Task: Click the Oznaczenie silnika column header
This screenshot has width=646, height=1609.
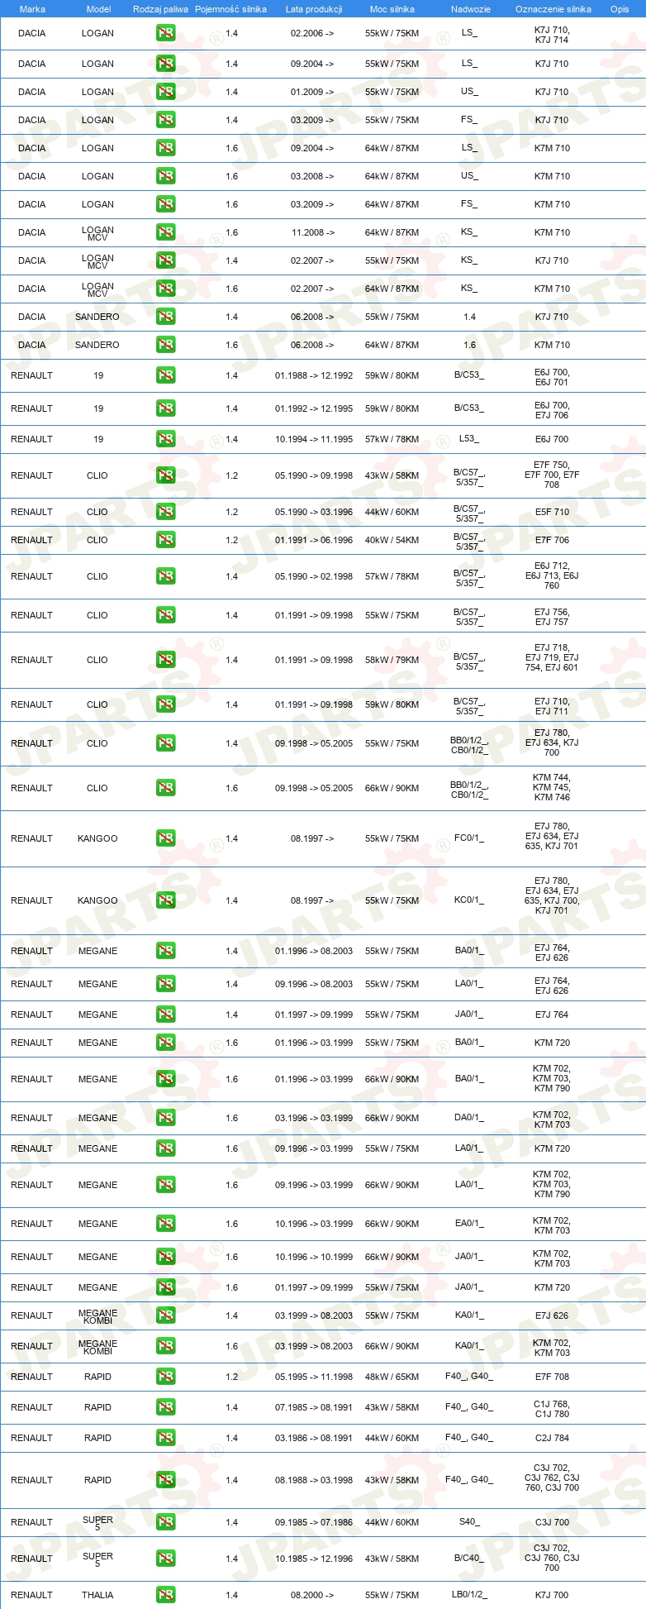Action: pos(553,9)
